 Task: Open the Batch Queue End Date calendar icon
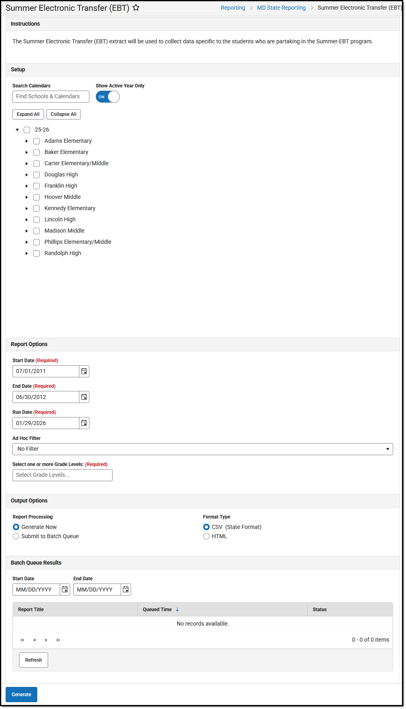tap(125, 589)
